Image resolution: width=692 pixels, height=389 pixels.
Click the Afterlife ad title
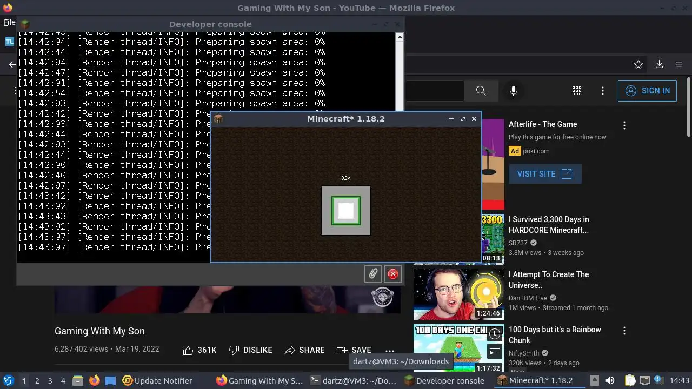543,124
